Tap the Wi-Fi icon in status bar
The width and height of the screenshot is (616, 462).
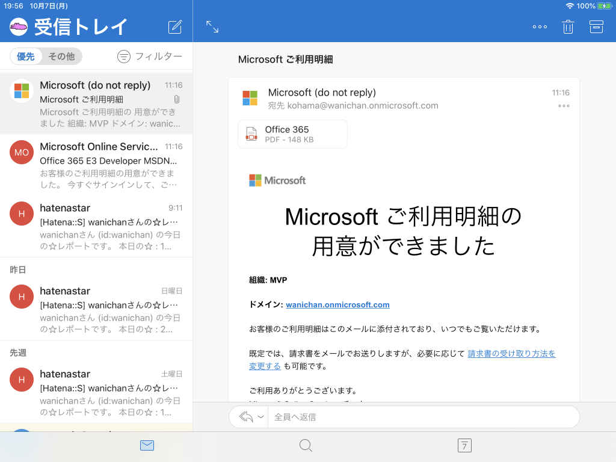click(x=570, y=6)
